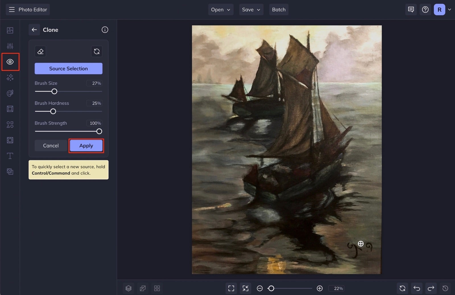Select the Retouch eye tool in sidebar
Image resolution: width=455 pixels, height=295 pixels.
(x=10, y=62)
